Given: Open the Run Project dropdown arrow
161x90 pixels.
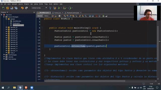Looking at the screenshot, I should [x=61, y=8].
